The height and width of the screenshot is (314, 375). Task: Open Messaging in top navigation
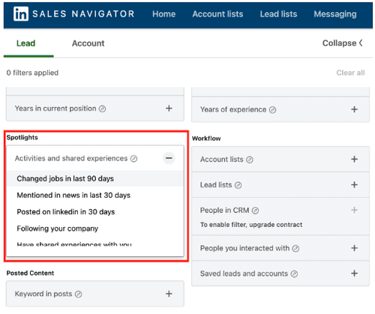(x=335, y=14)
